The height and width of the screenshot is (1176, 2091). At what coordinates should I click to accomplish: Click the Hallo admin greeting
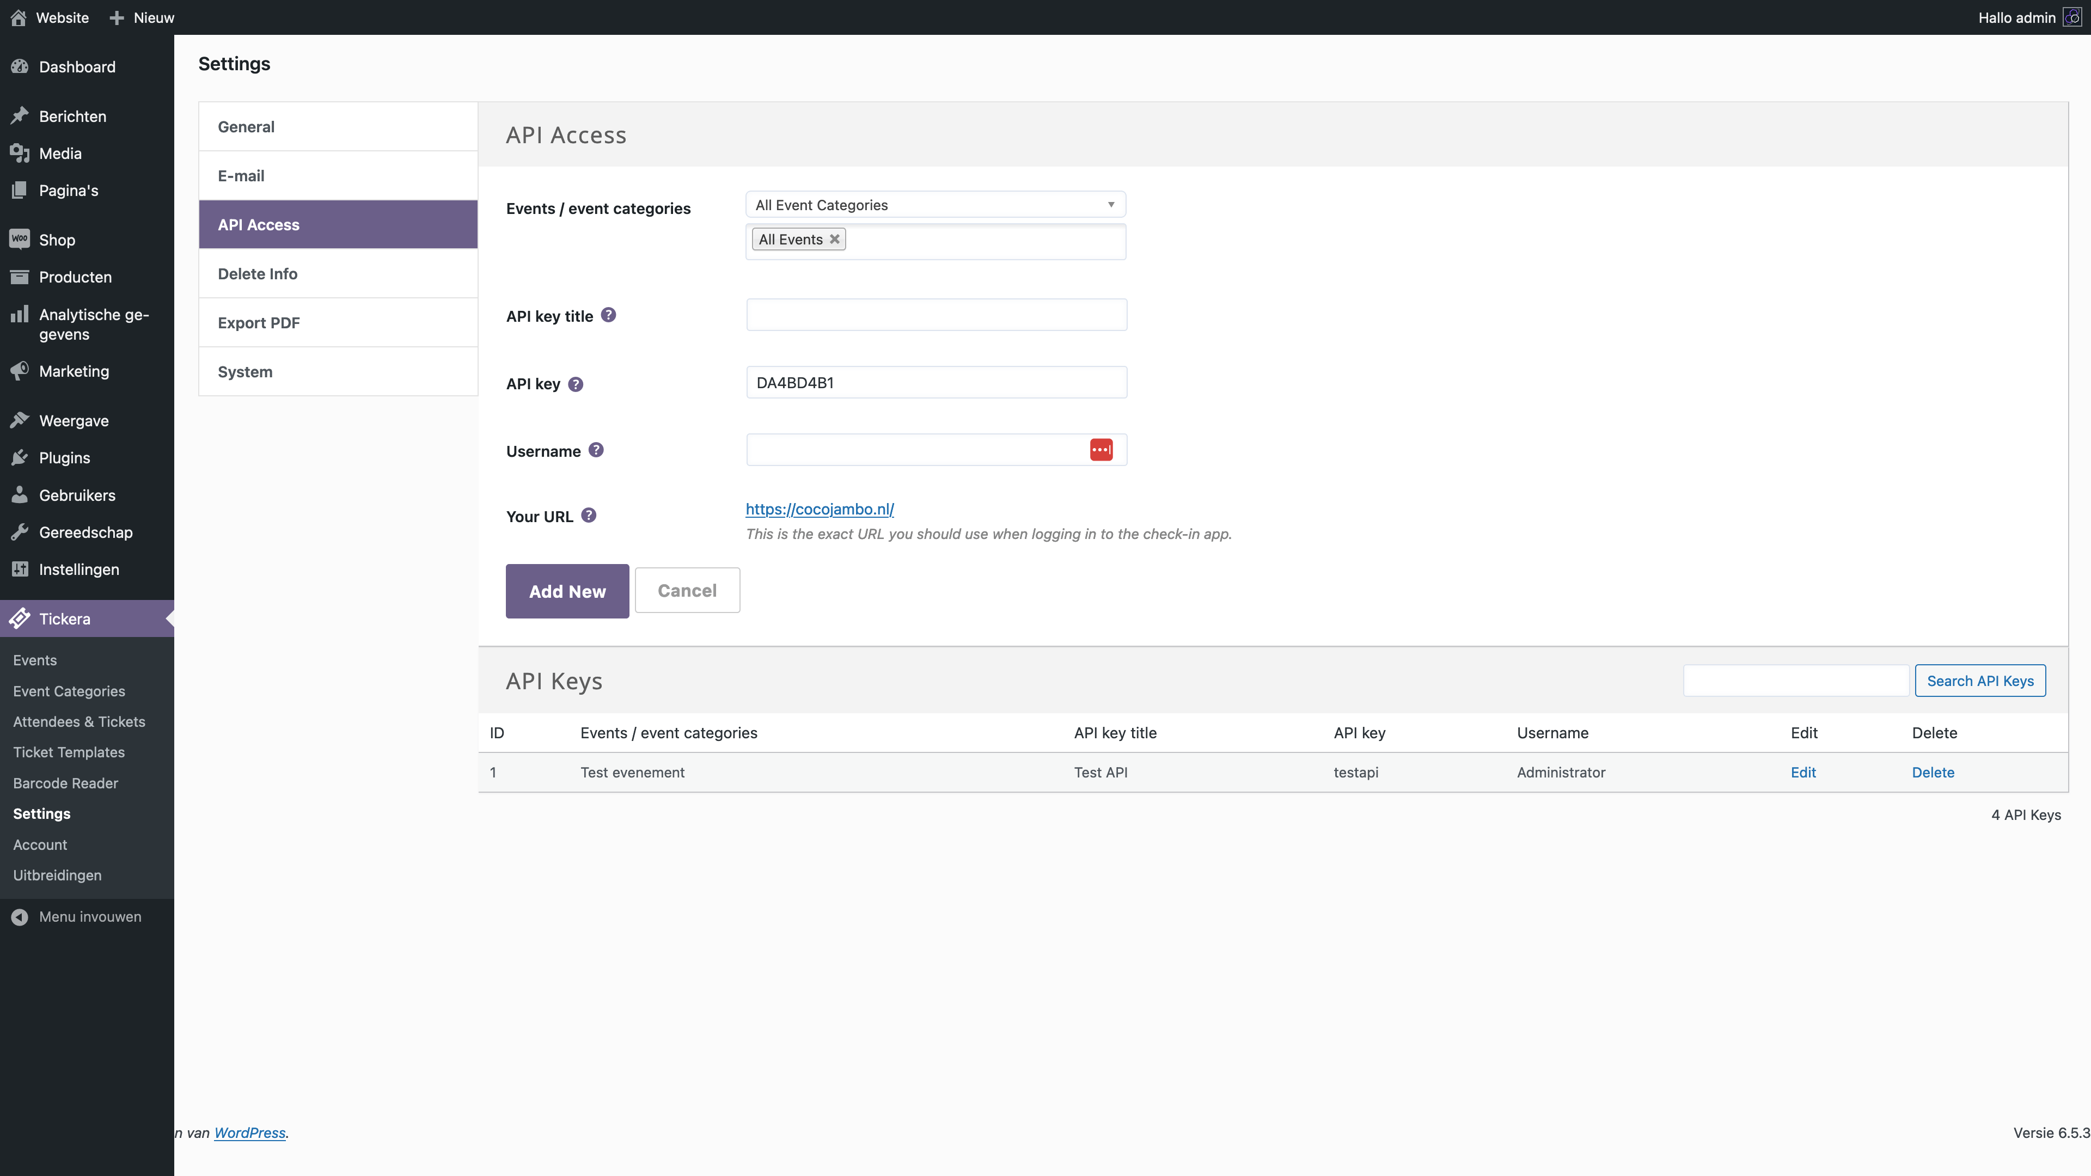click(x=2016, y=18)
